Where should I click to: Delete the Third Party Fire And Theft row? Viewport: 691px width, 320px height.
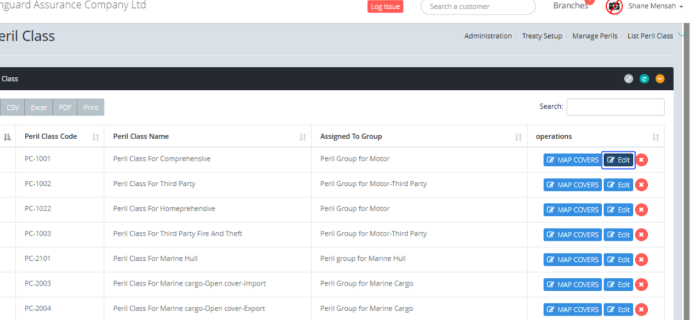tap(641, 235)
